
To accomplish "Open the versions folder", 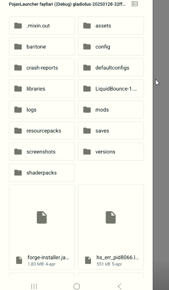I will (x=111, y=151).
